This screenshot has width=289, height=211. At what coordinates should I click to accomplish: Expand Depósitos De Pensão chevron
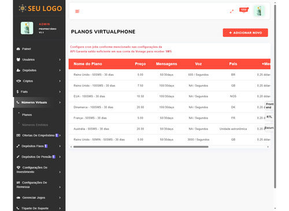tap(60, 157)
